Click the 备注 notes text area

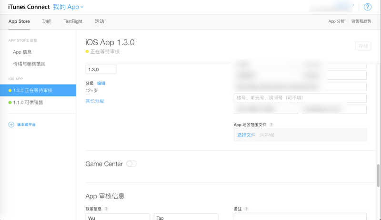(x=300, y=217)
